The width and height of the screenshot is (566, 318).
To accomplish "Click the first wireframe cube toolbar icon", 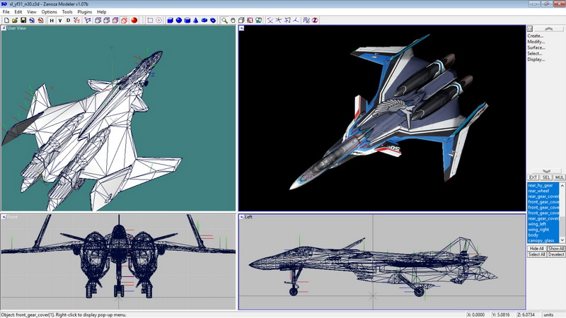I will click(x=98, y=20).
